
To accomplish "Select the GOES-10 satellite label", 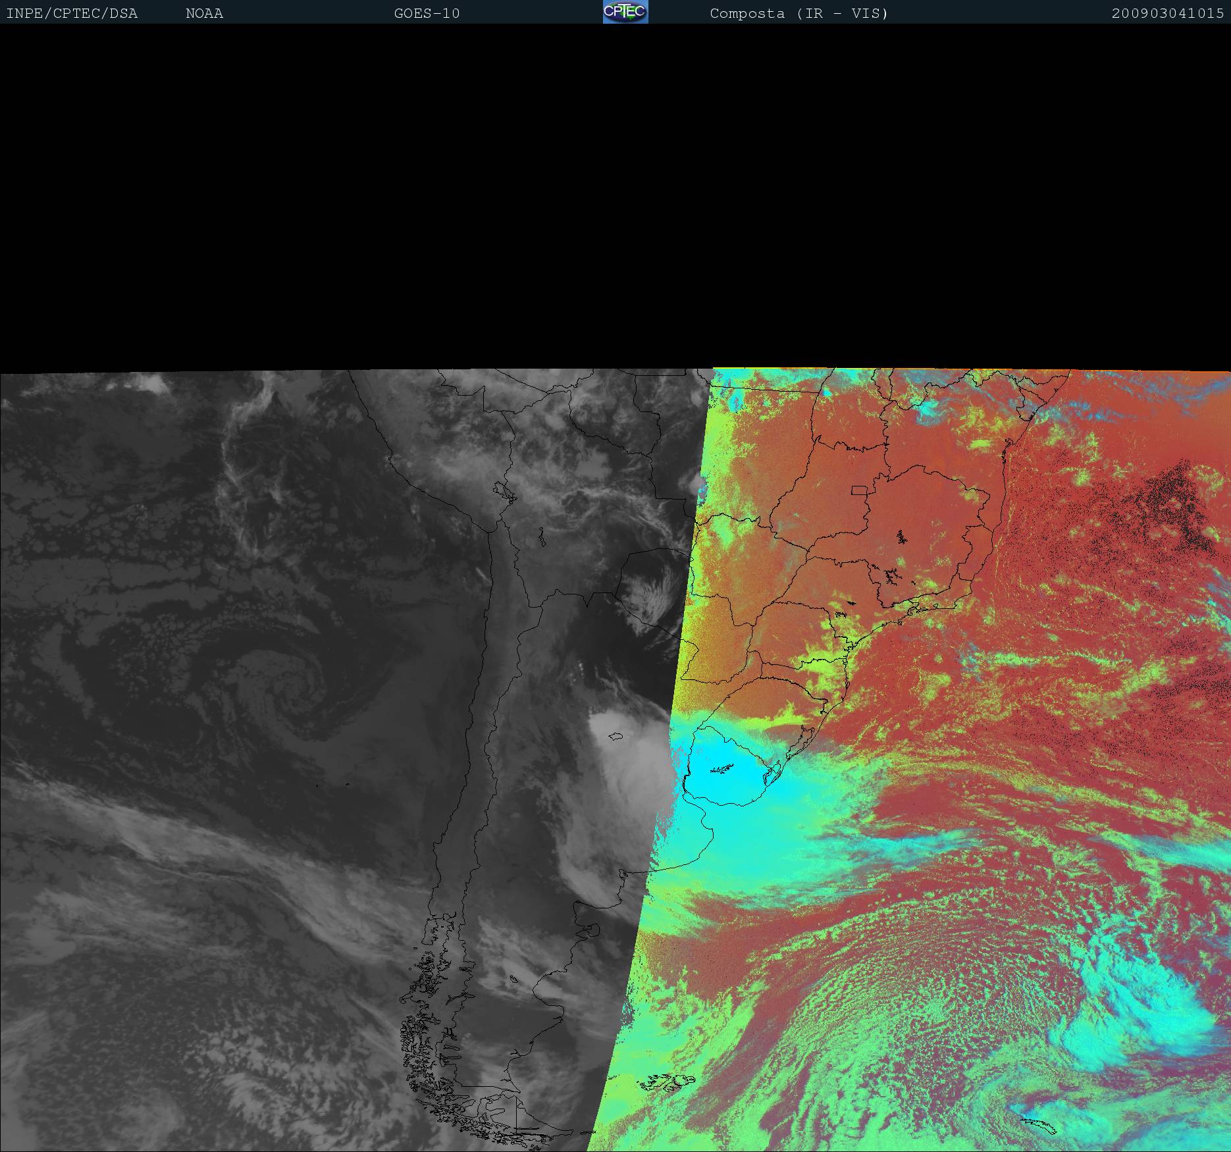I will coord(427,13).
